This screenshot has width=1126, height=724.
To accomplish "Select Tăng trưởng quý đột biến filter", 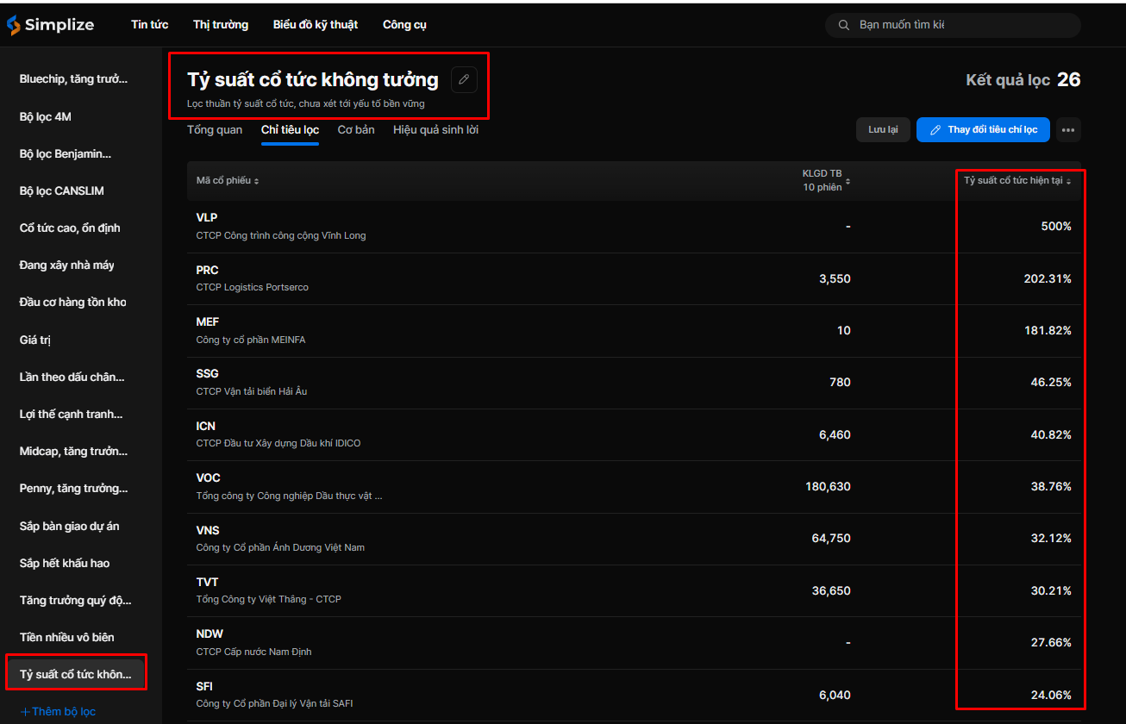I will 76,600.
